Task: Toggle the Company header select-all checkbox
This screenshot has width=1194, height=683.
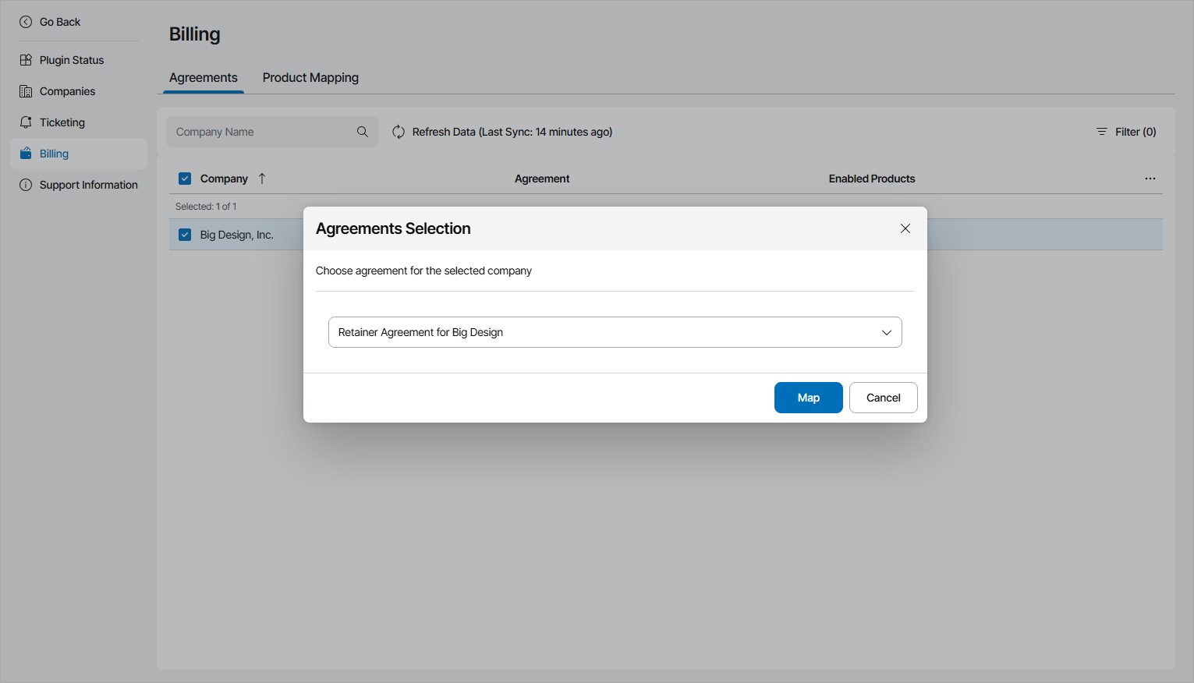Action: click(185, 178)
